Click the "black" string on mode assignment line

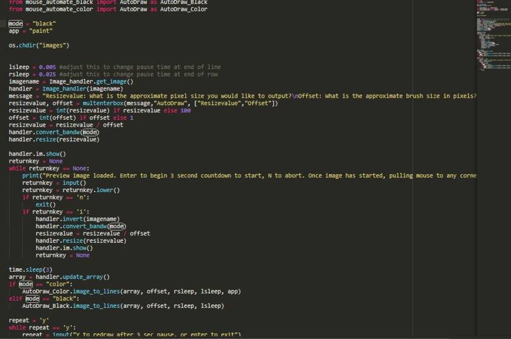pyautogui.click(x=44, y=23)
